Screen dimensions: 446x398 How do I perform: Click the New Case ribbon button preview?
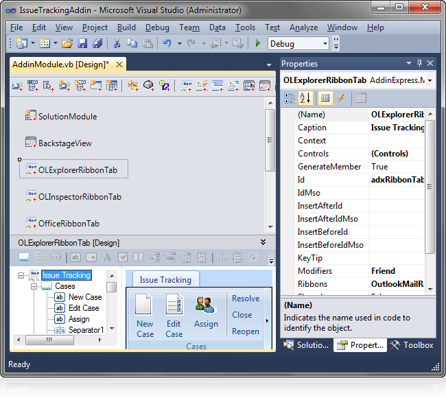[x=145, y=316]
